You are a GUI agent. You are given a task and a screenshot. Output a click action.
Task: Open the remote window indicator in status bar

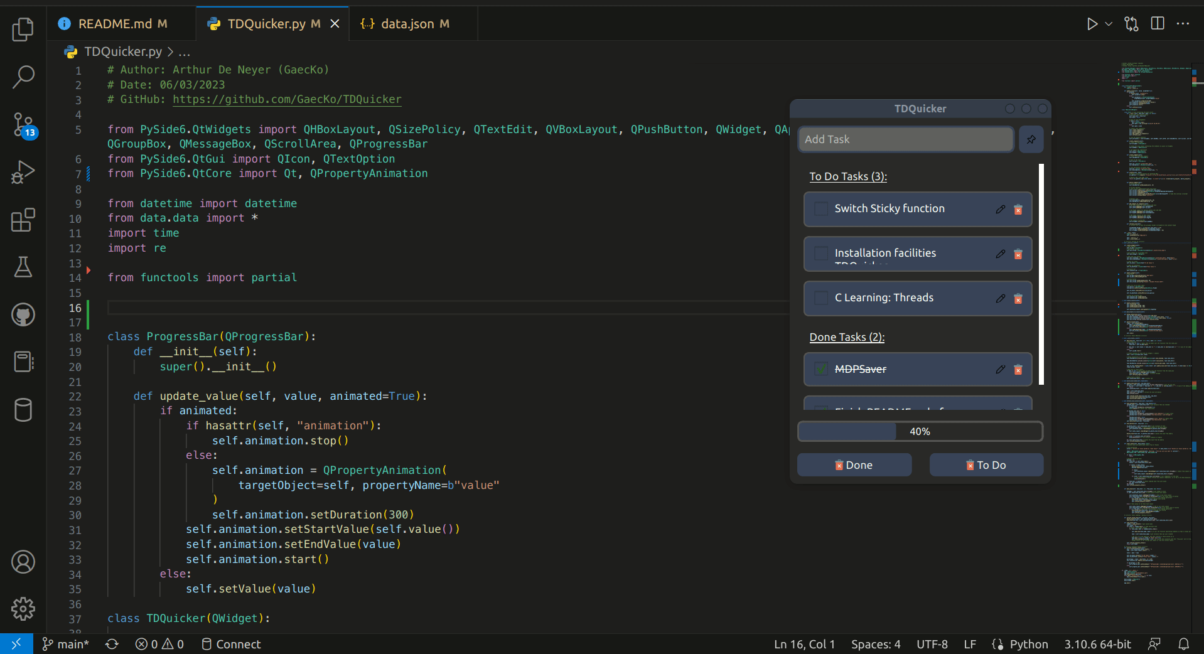point(16,644)
